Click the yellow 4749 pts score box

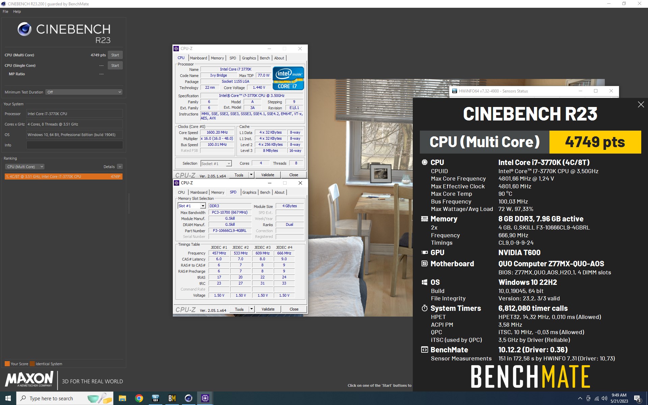coord(595,142)
